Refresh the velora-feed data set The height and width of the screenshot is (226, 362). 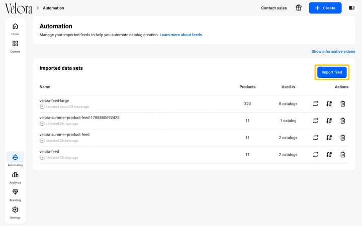(x=315, y=155)
